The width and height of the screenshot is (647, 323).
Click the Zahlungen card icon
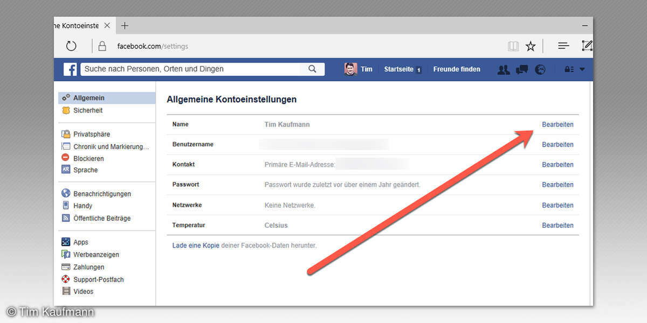[x=66, y=267]
